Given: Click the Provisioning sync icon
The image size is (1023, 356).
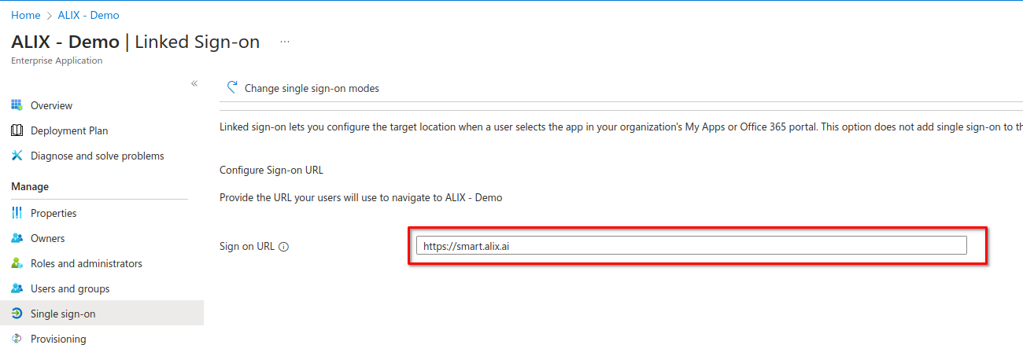Looking at the screenshot, I should click(17, 339).
